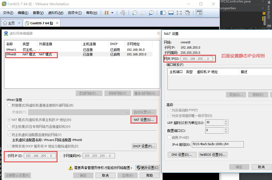This screenshot has width=272, height=180.
Task: Click the 还原默认设置(R) button
Action: pyautogui.click(x=18, y=175)
